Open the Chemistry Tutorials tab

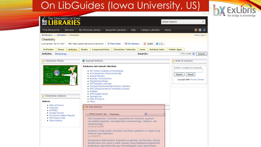[124, 50]
